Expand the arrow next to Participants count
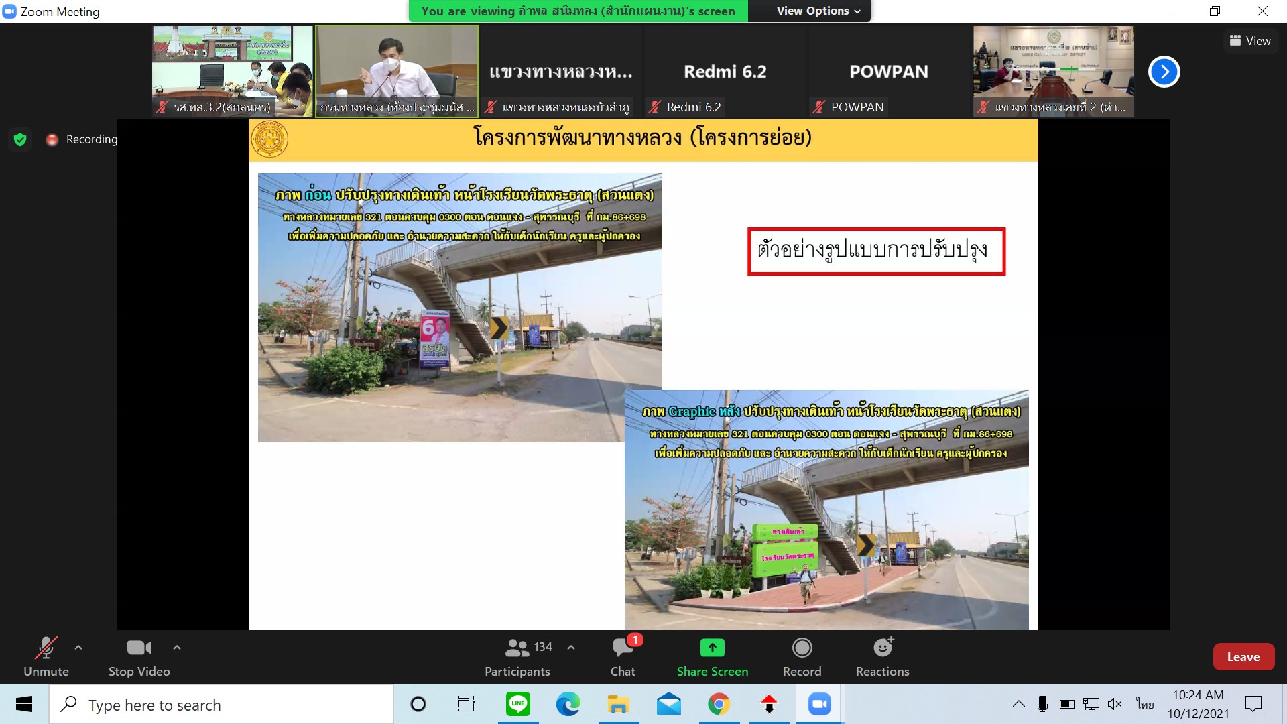Screen dimensions: 1287x724 (x=571, y=648)
